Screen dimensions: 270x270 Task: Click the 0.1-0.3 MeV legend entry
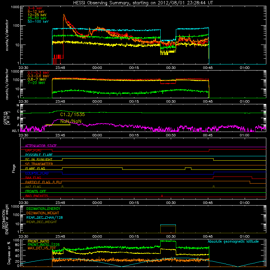pyautogui.click(x=38, y=73)
